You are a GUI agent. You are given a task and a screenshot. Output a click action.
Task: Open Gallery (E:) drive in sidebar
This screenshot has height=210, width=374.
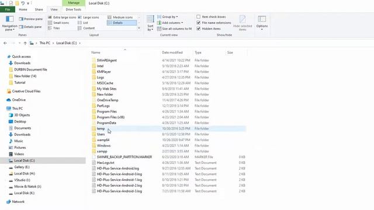point(19,167)
